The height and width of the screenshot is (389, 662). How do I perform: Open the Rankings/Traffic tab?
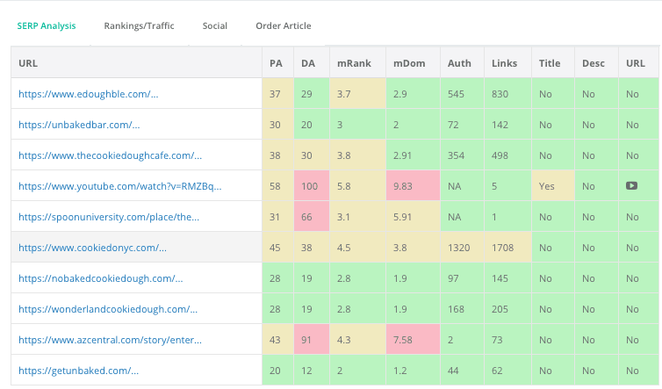139,25
